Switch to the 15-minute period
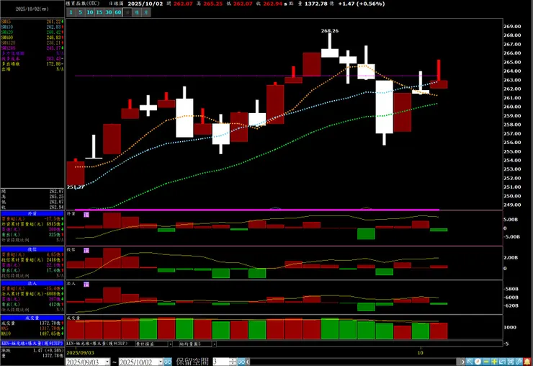The width and height of the screenshot is (533, 366). pos(99,12)
